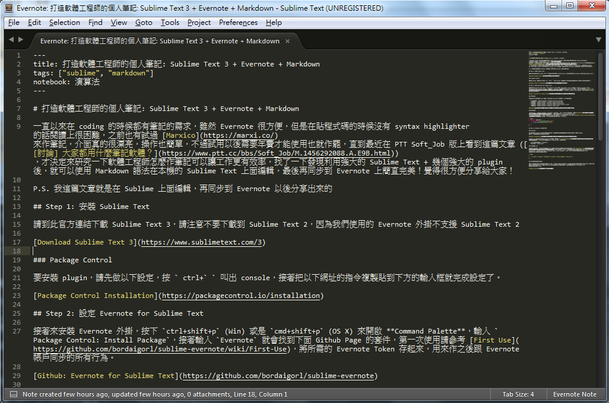Close the Evernote note tab
Screen dimensions: 609x403
pos(287,41)
